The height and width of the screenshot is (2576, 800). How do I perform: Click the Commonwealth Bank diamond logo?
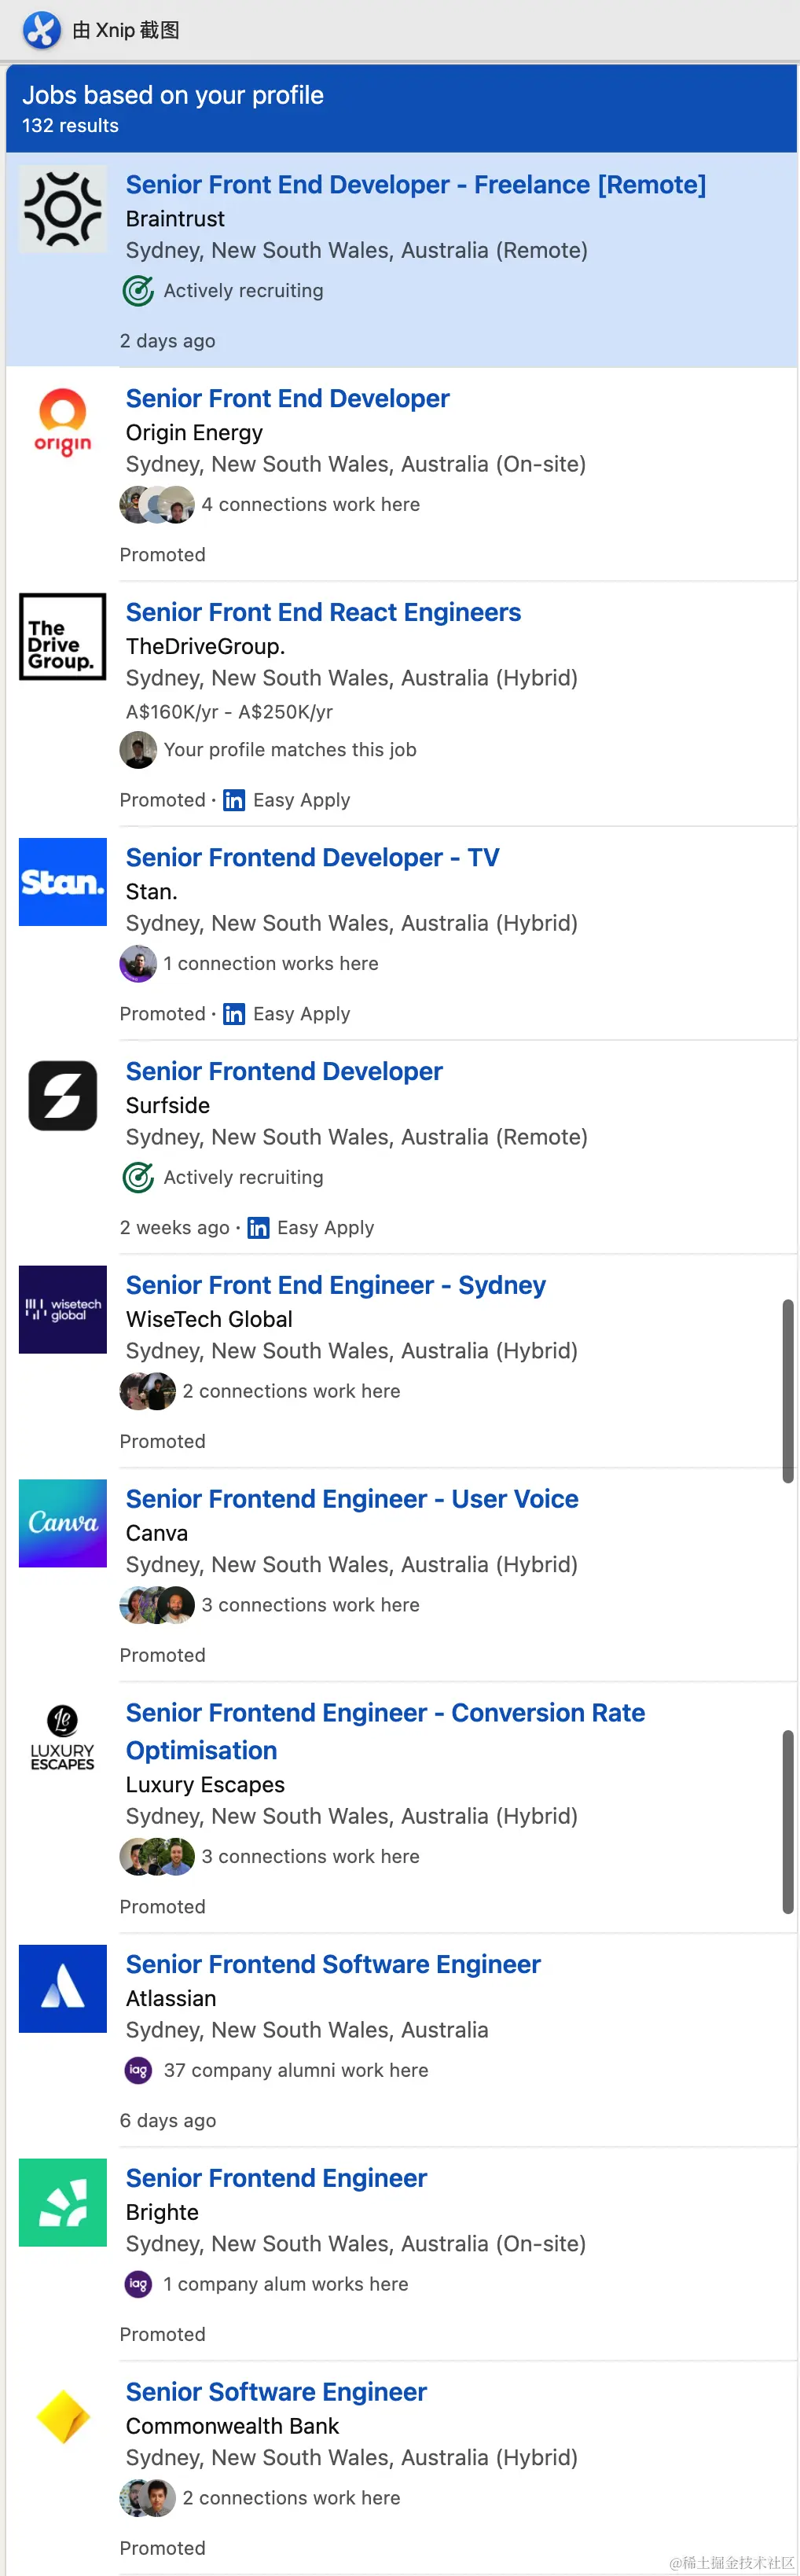click(x=63, y=2416)
